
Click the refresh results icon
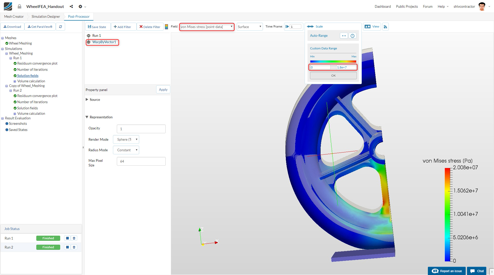pyautogui.click(x=60, y=27)
